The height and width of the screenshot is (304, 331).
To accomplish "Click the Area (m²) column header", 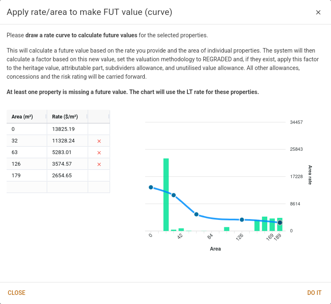I will coord(23,117).
